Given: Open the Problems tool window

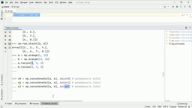Looking at the screenshot, I should click(21, 103).
